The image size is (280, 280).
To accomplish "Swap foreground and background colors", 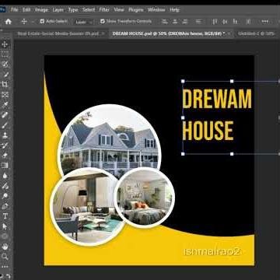I will (9, 276).
